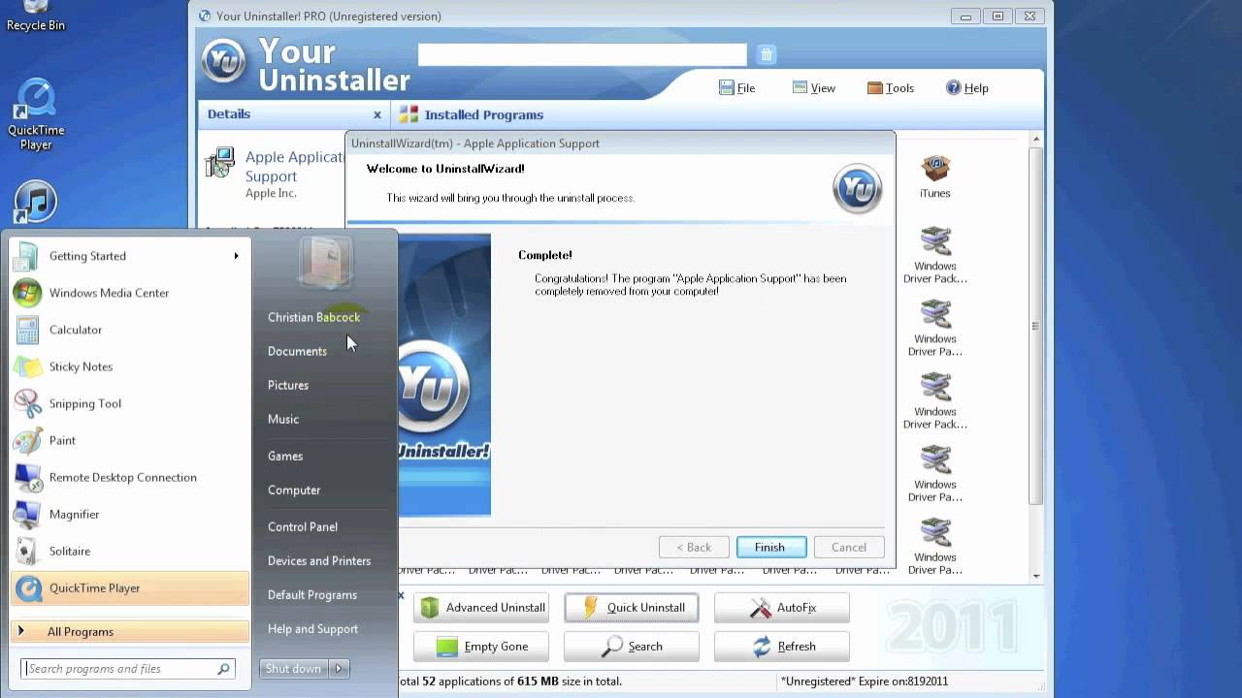The height and width of the screenshot is (698, 1242).
Task: Click the Magnifier icon in Start menu
Action: (27, 514)
